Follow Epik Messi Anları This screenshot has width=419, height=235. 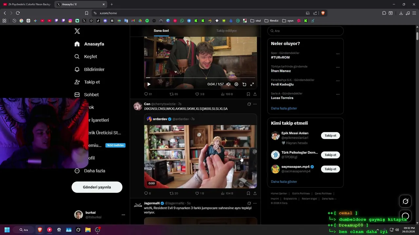coord(330,135)
